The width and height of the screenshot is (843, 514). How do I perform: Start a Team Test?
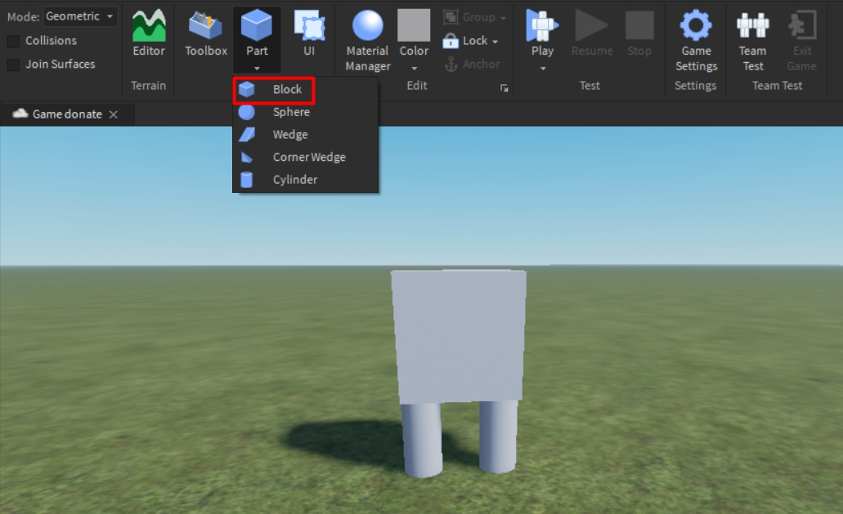[x=753, y=41]
